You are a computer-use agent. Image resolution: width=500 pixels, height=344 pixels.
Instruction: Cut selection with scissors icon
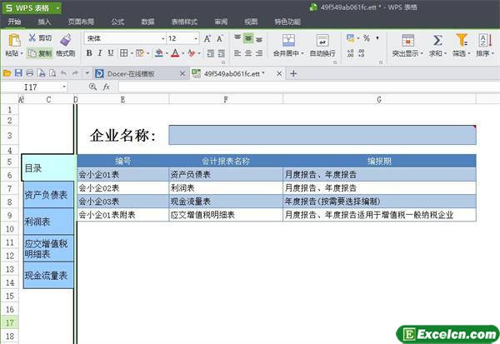(32, 37)
